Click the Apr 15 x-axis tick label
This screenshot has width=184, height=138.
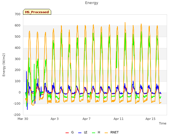(150, 119)
